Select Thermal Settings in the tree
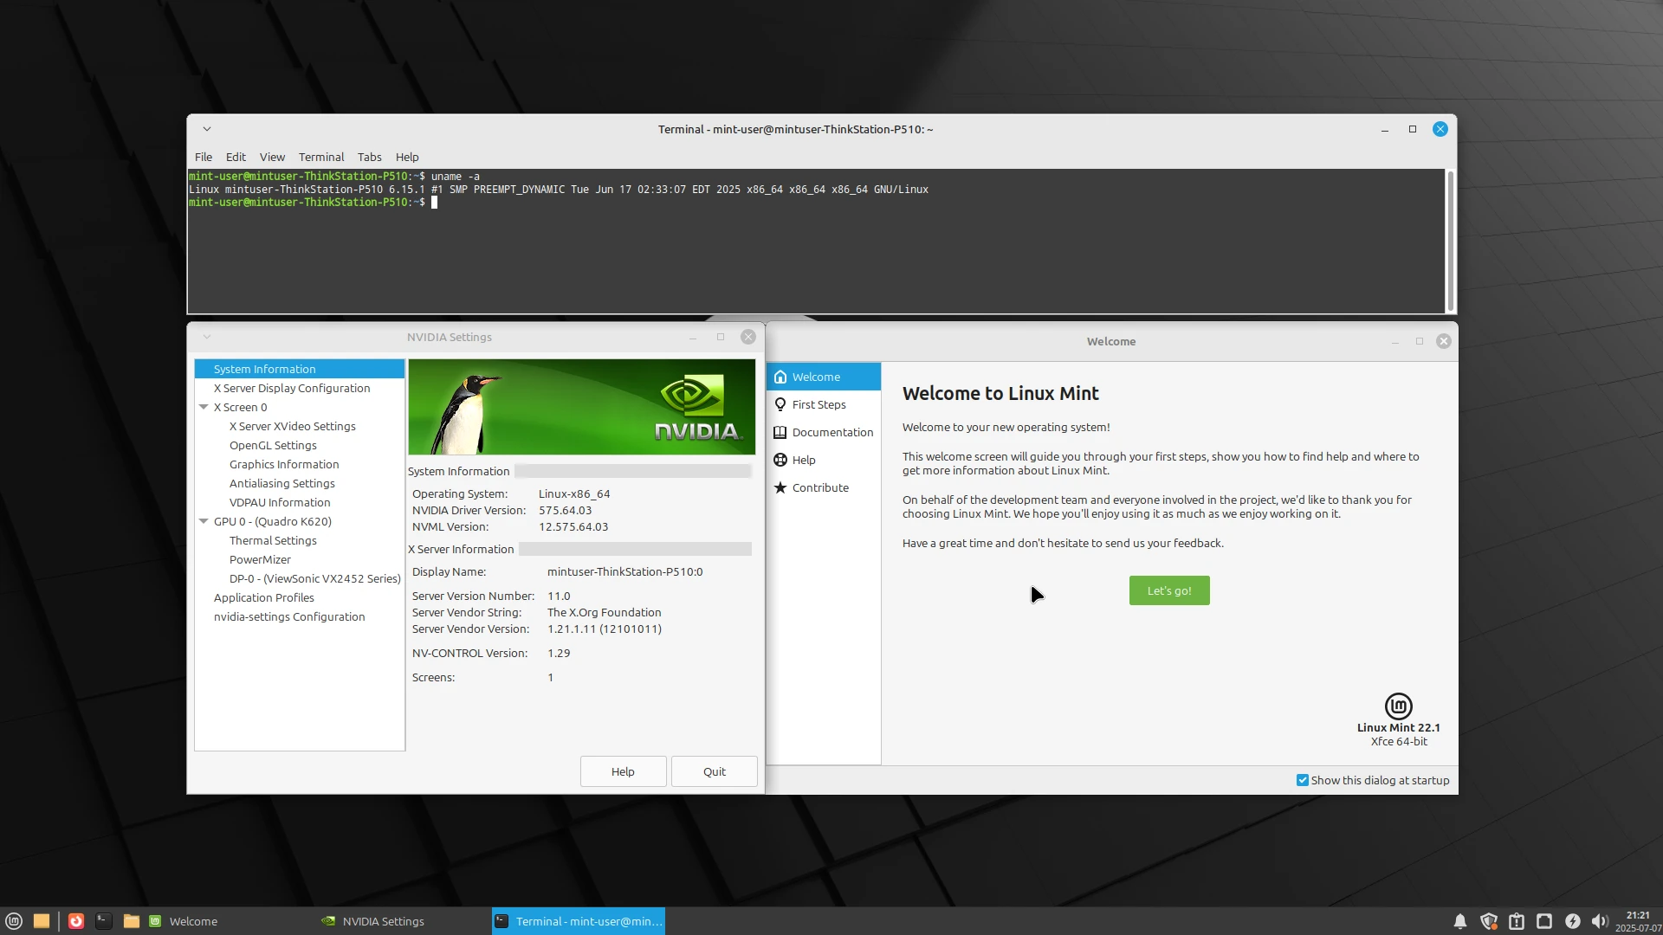1663x935 pixels. (273, 540)
